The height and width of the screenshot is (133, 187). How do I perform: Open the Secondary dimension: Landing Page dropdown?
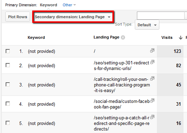tap(73, 17)
